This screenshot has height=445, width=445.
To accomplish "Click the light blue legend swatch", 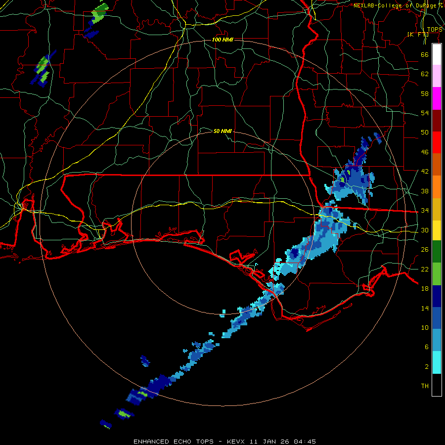I will (x=437, y=340).
